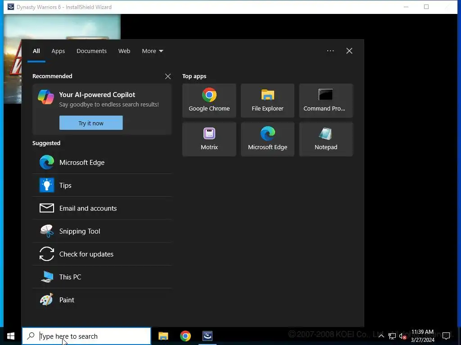This screenshot has width=461, height=345.
Task: Open the Tips suggestion
Action: 102,185
